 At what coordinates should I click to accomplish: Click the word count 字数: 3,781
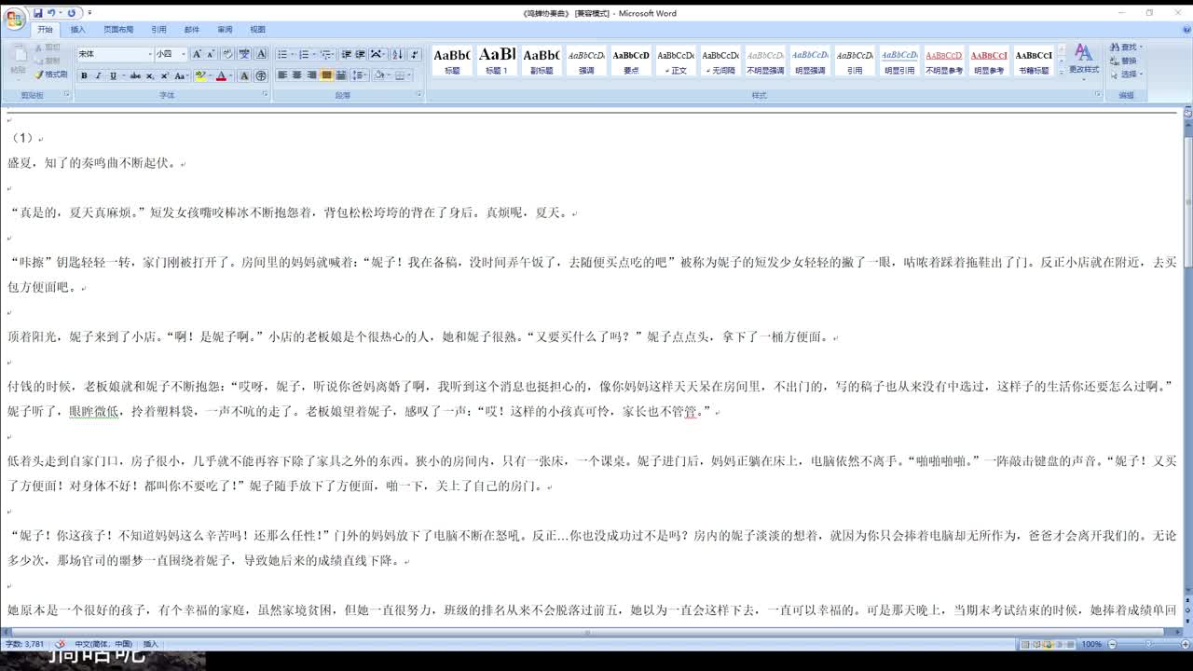pos(25,644)
